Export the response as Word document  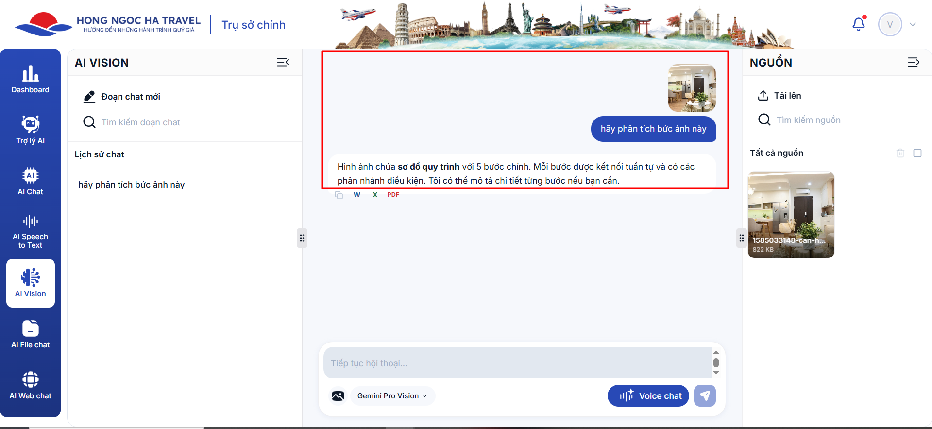(357, 195)
